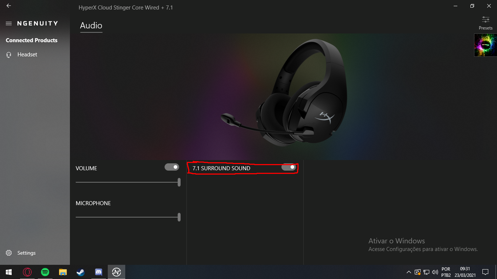Click the back arrow in title bar
This screenshot has width=497, height=279.
pyautogui.click(x=9, y=6)
